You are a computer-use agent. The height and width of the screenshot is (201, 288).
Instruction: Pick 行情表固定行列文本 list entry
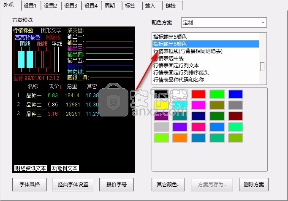[x=205, y=66]
